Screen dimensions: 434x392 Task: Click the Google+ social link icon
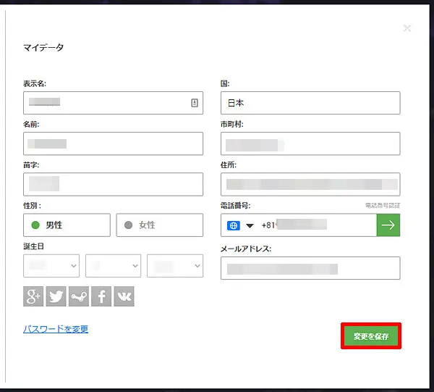point(33,296)
